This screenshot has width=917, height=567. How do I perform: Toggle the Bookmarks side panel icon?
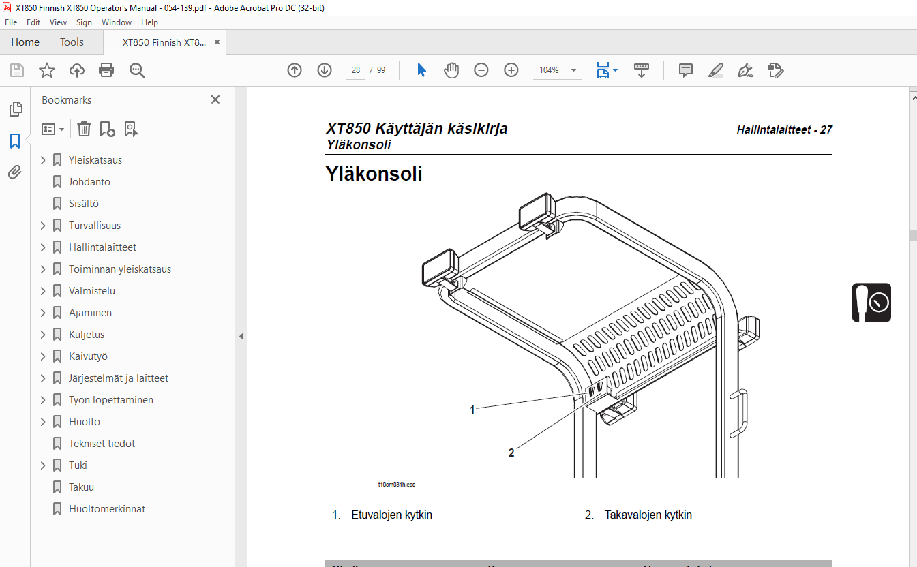[x=15, y=141]
